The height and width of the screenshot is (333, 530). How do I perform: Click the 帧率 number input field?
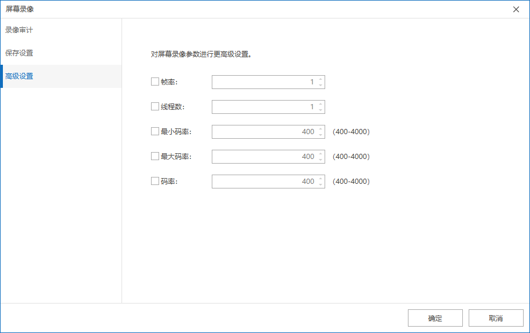263,82
